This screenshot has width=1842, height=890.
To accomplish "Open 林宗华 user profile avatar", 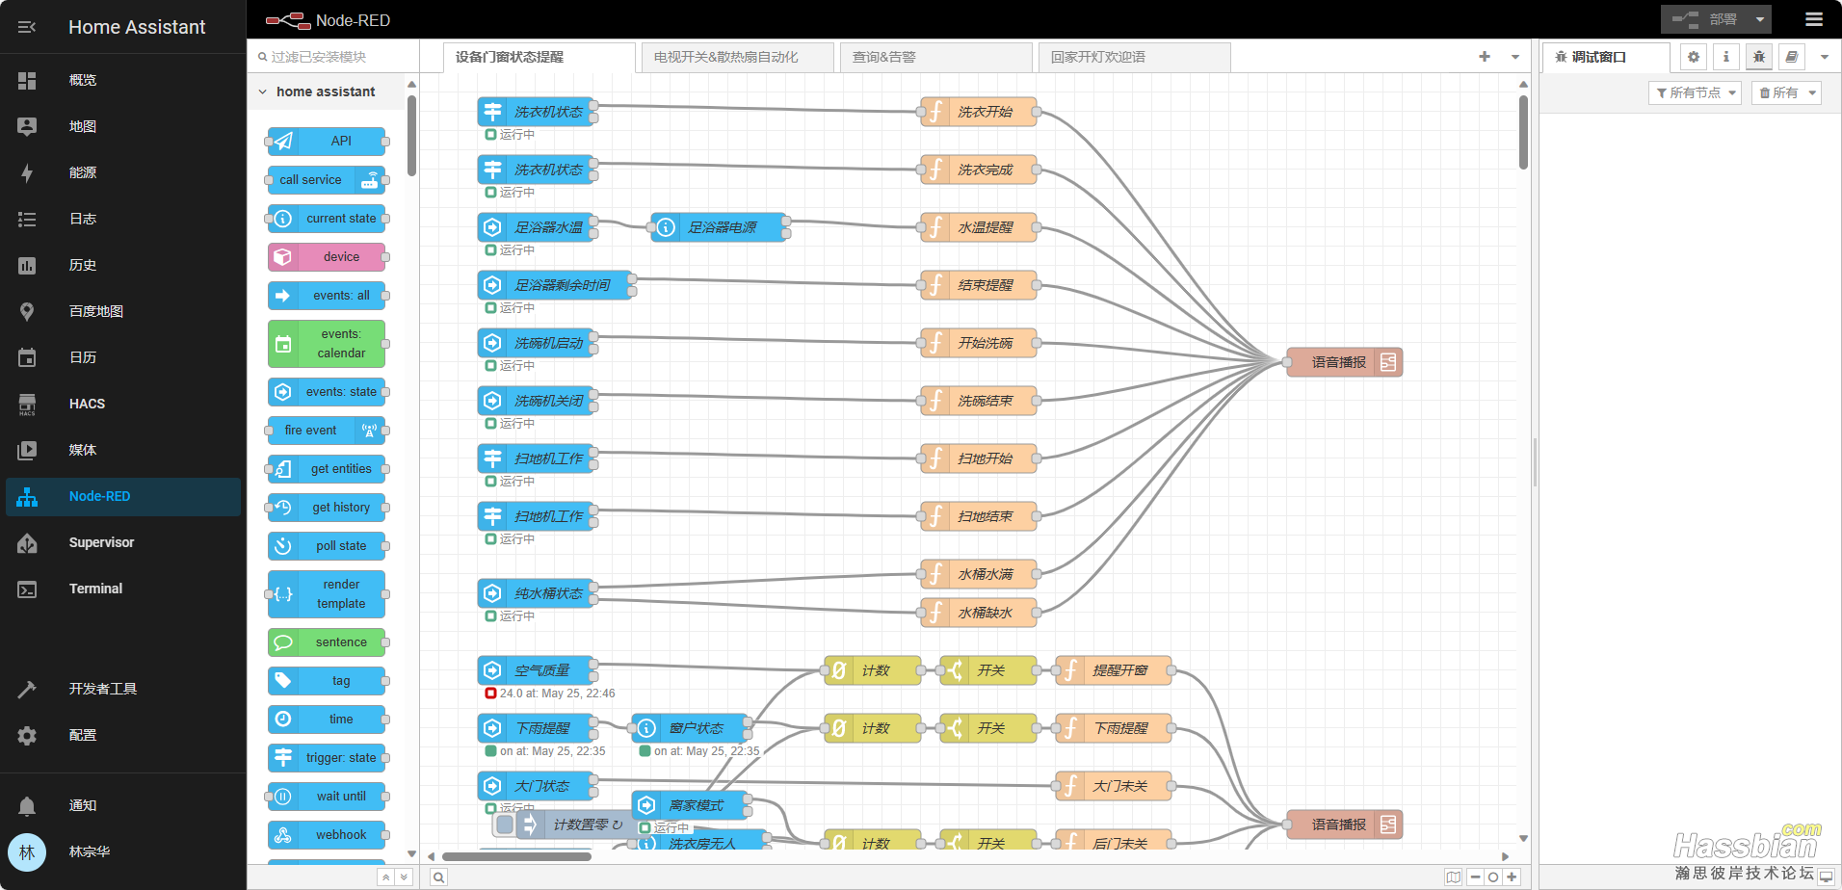I will point(27,851).
